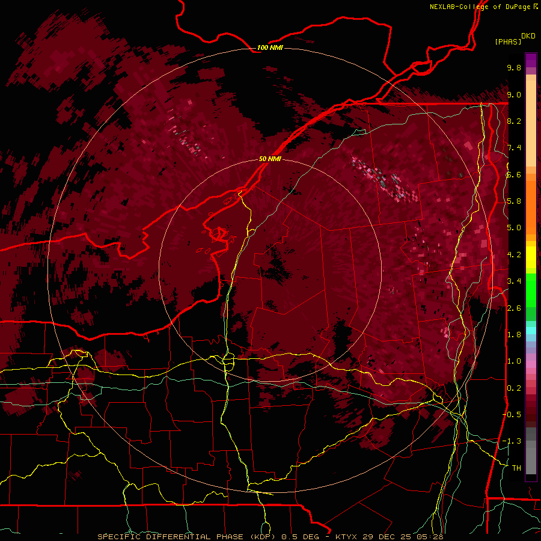541x541 pixels.
Task: Click the TH threshold label on the legend
Action: (516, 468)
